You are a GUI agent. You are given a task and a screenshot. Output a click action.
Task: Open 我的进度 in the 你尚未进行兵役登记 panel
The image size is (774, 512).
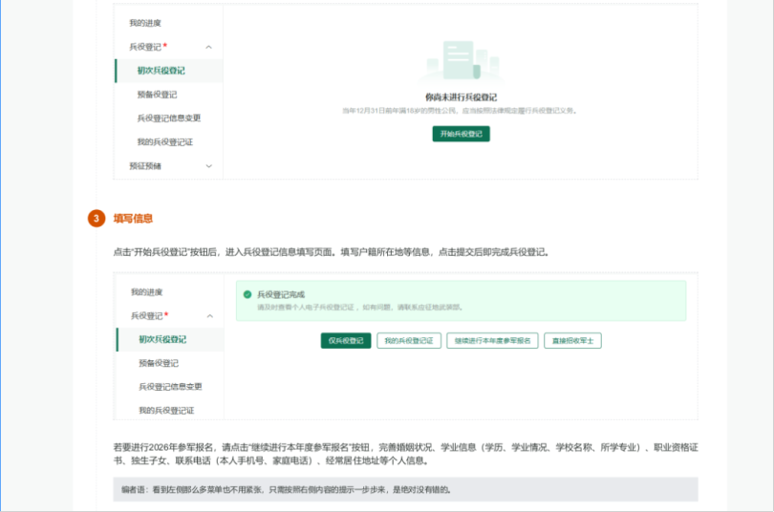coord(145,23)
